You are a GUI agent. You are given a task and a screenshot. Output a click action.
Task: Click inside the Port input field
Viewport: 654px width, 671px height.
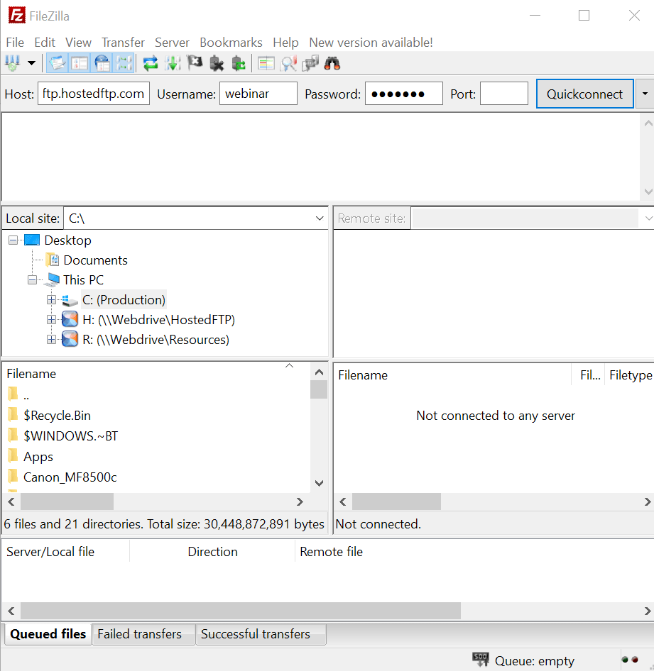(x=504, y=93)
